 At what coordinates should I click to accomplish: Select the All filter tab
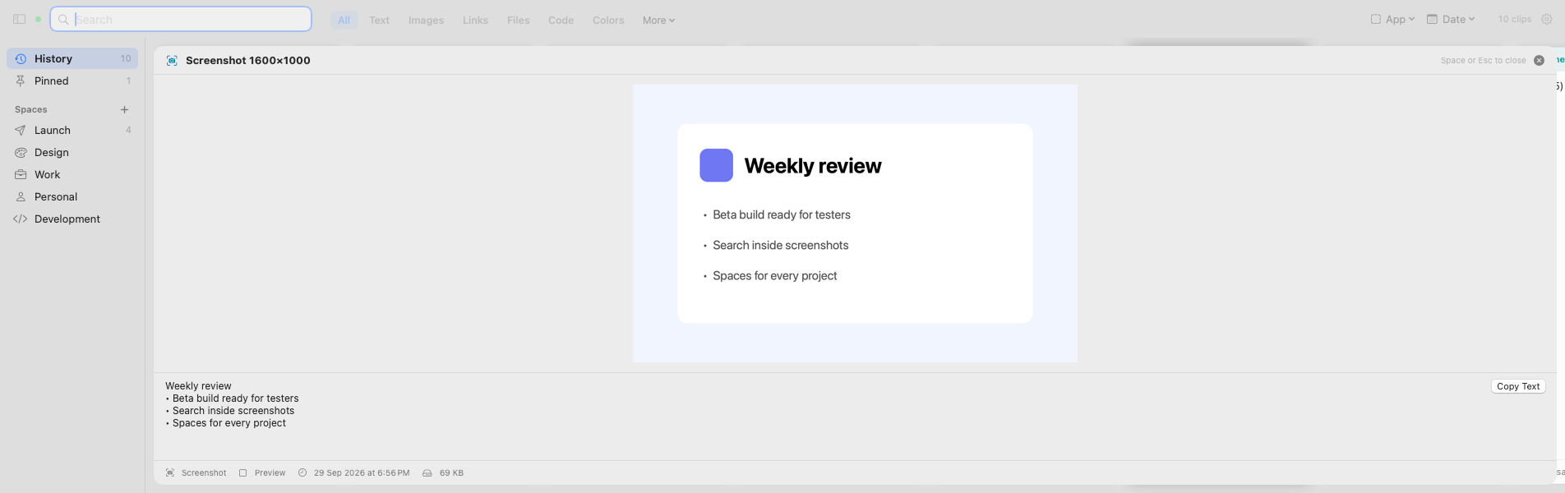click(x=344, y=20)
